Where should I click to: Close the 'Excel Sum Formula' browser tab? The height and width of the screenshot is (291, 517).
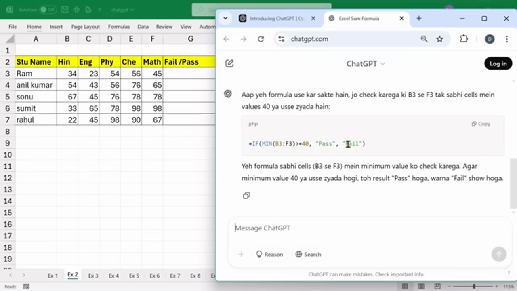pyautogui.click(x=401, y=18)
